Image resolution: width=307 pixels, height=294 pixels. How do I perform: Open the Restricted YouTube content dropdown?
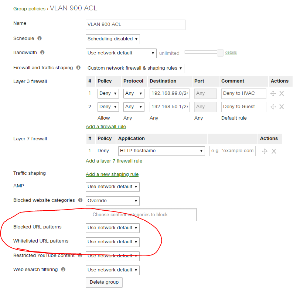112,256
